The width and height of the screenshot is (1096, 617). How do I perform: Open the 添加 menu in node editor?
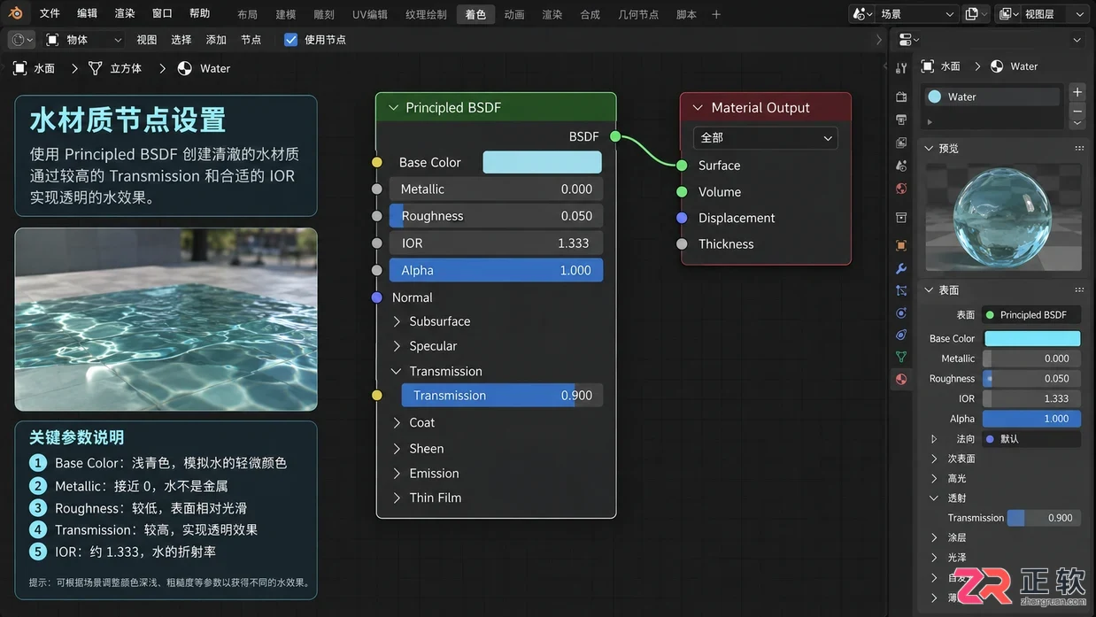tap(216, 40)
